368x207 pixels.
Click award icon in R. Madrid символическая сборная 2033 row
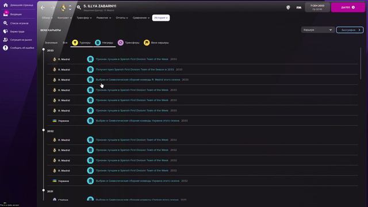tap(90, 79)
